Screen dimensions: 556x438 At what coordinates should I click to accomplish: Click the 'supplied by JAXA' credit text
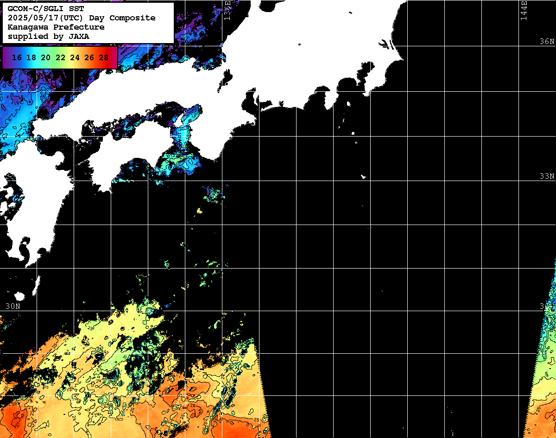pos(49,36)
